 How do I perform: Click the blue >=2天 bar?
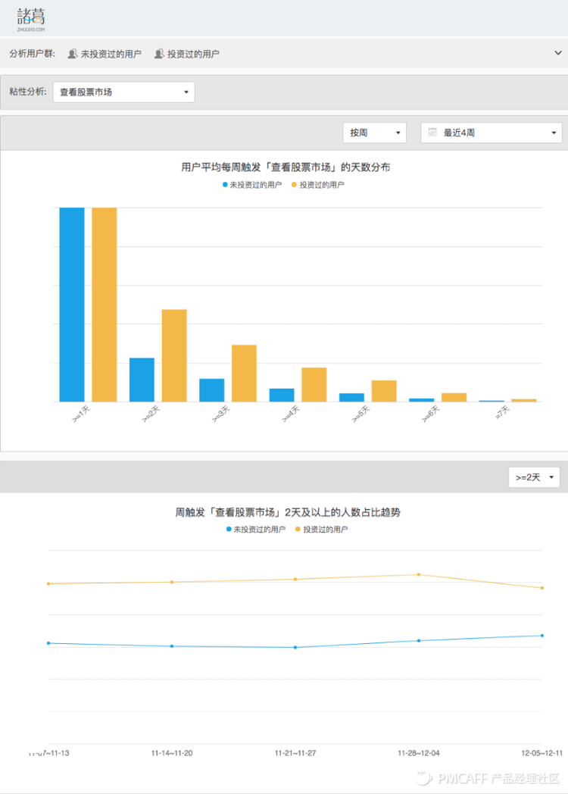(142, 380)
